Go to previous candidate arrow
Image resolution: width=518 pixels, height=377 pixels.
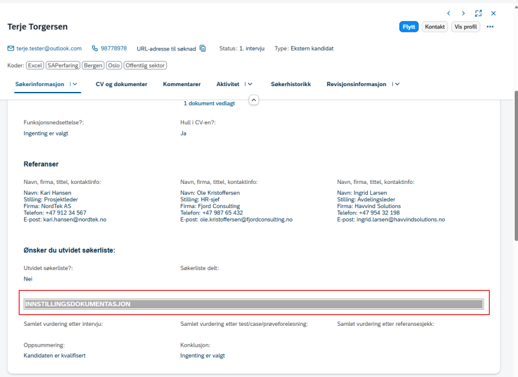point(449,13)
